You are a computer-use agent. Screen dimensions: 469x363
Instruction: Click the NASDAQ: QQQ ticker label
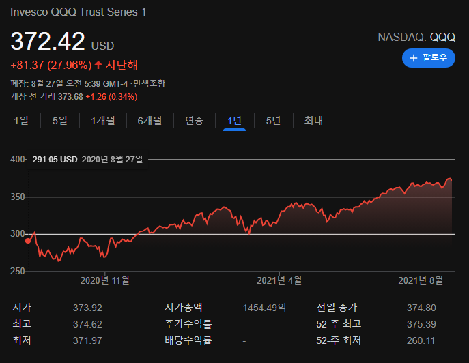(416, 37)
